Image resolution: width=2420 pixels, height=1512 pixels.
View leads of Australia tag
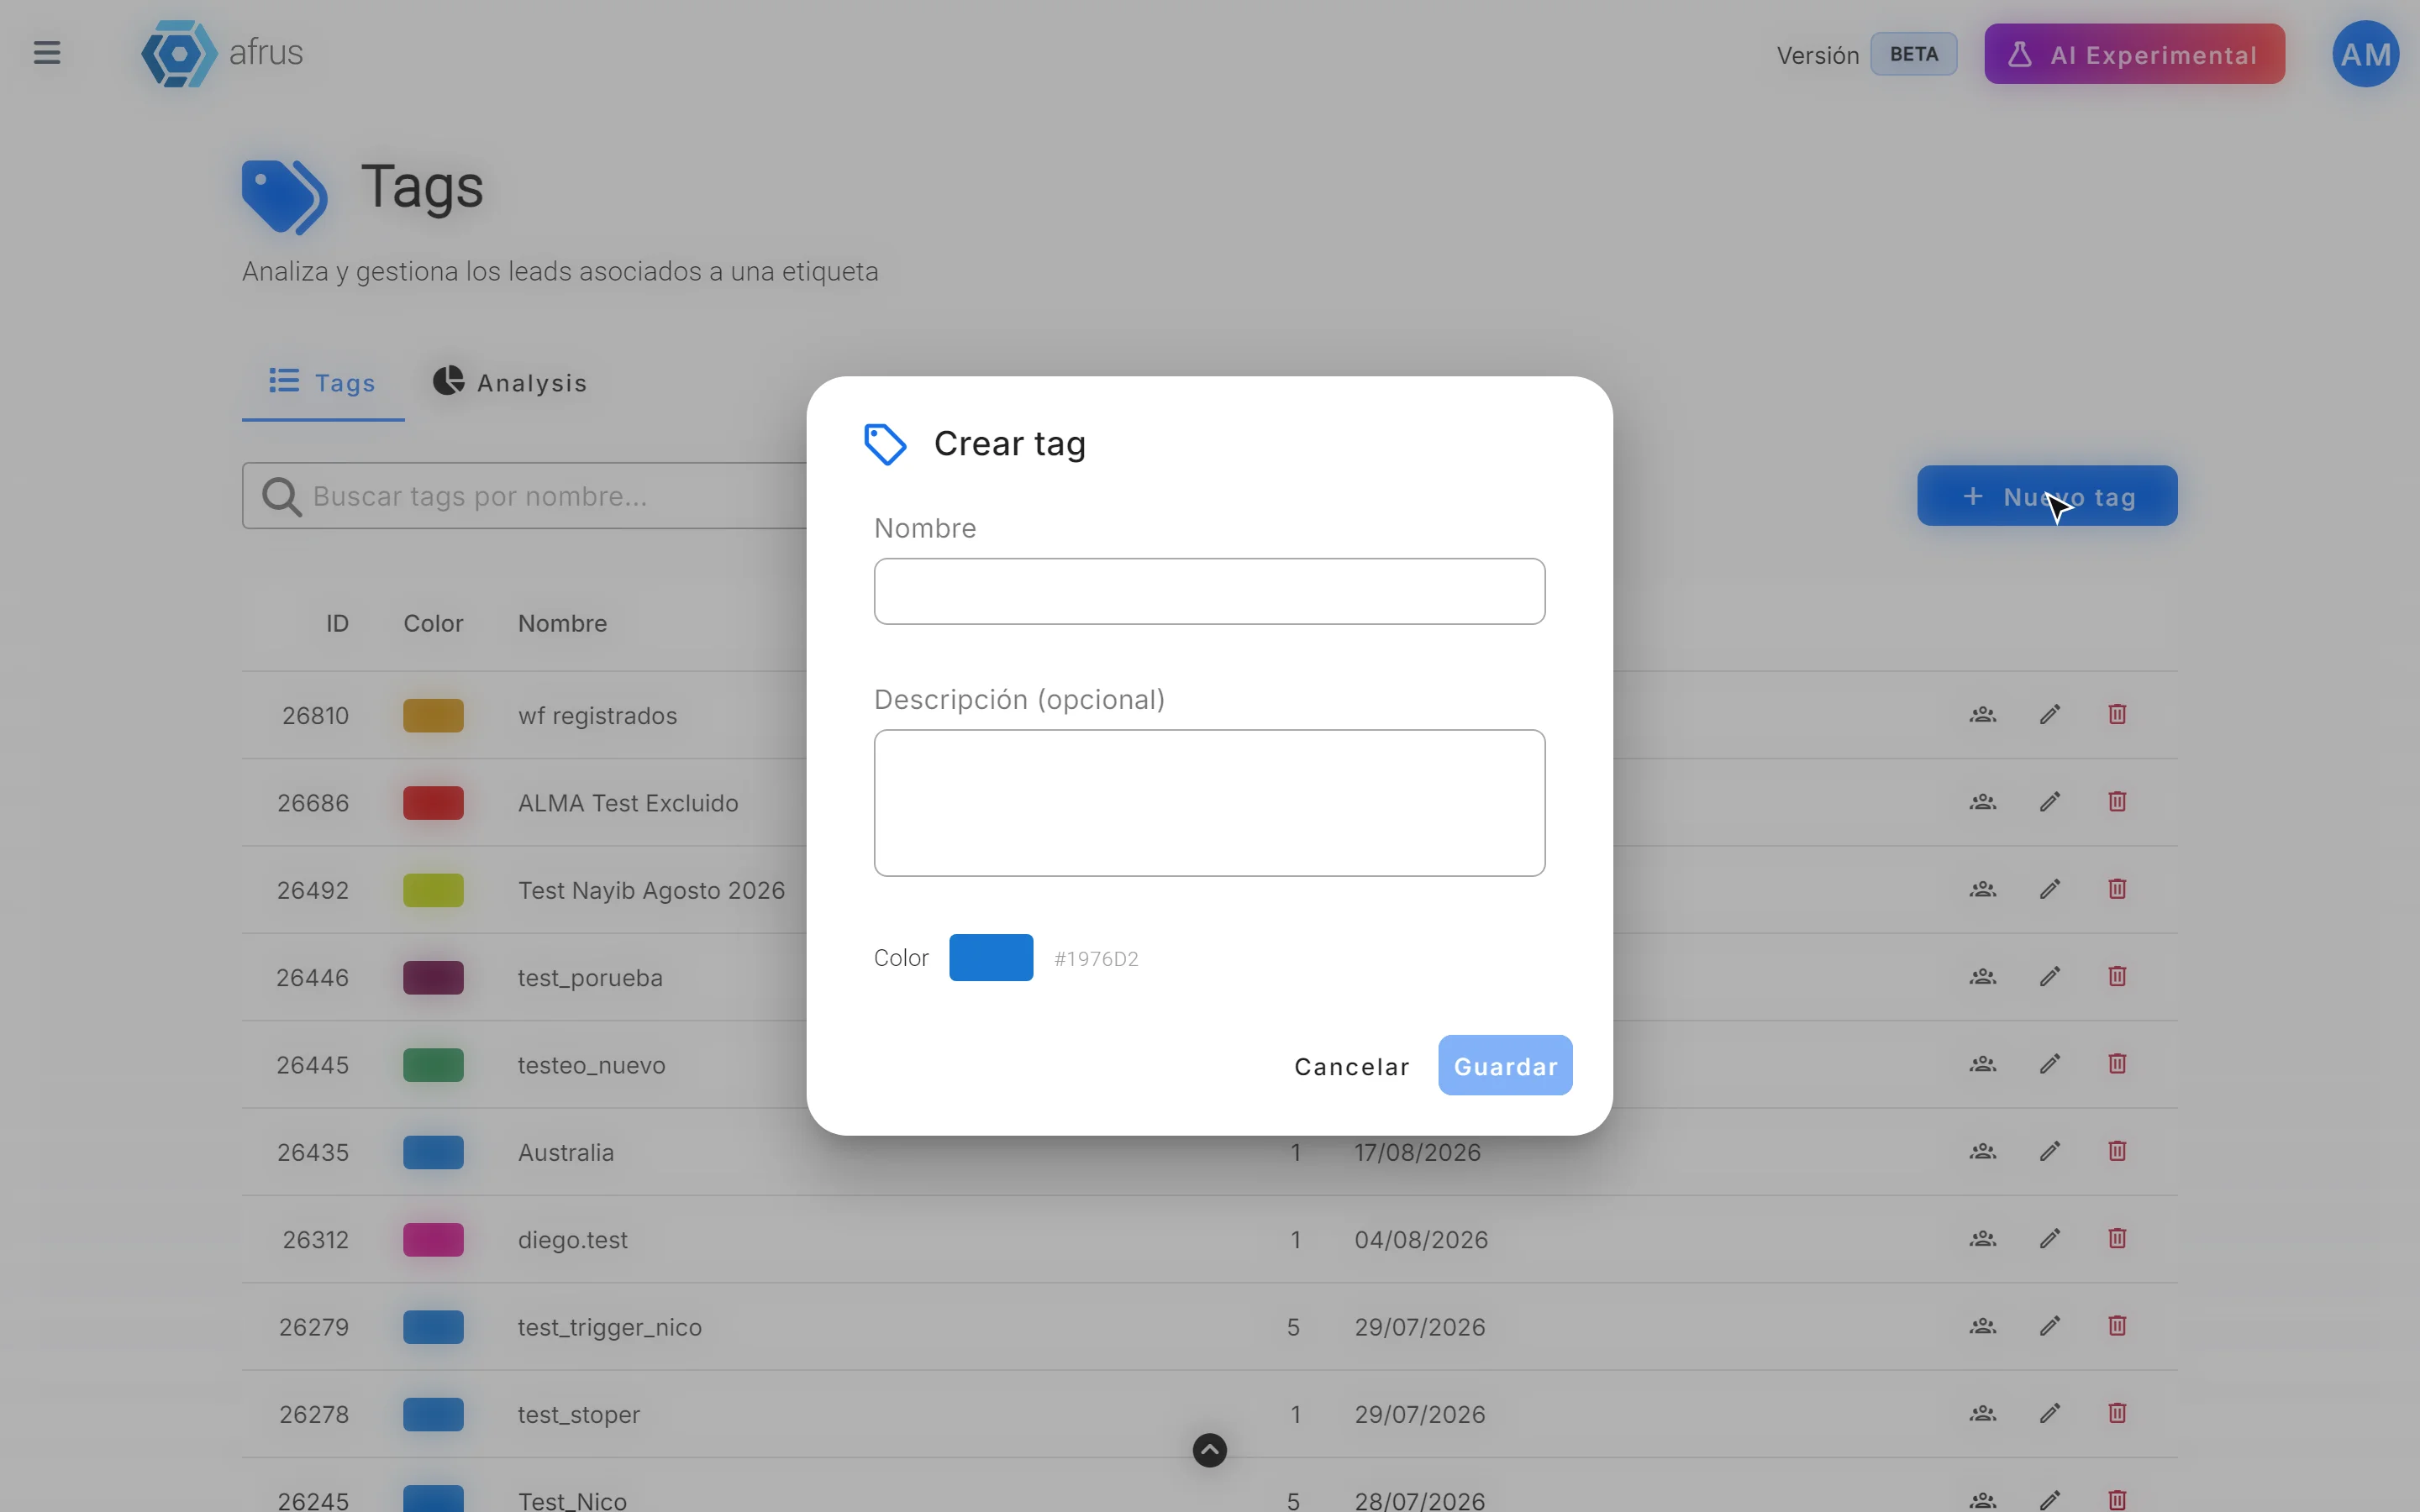pyautogui.click(x=1982, y=1151)
